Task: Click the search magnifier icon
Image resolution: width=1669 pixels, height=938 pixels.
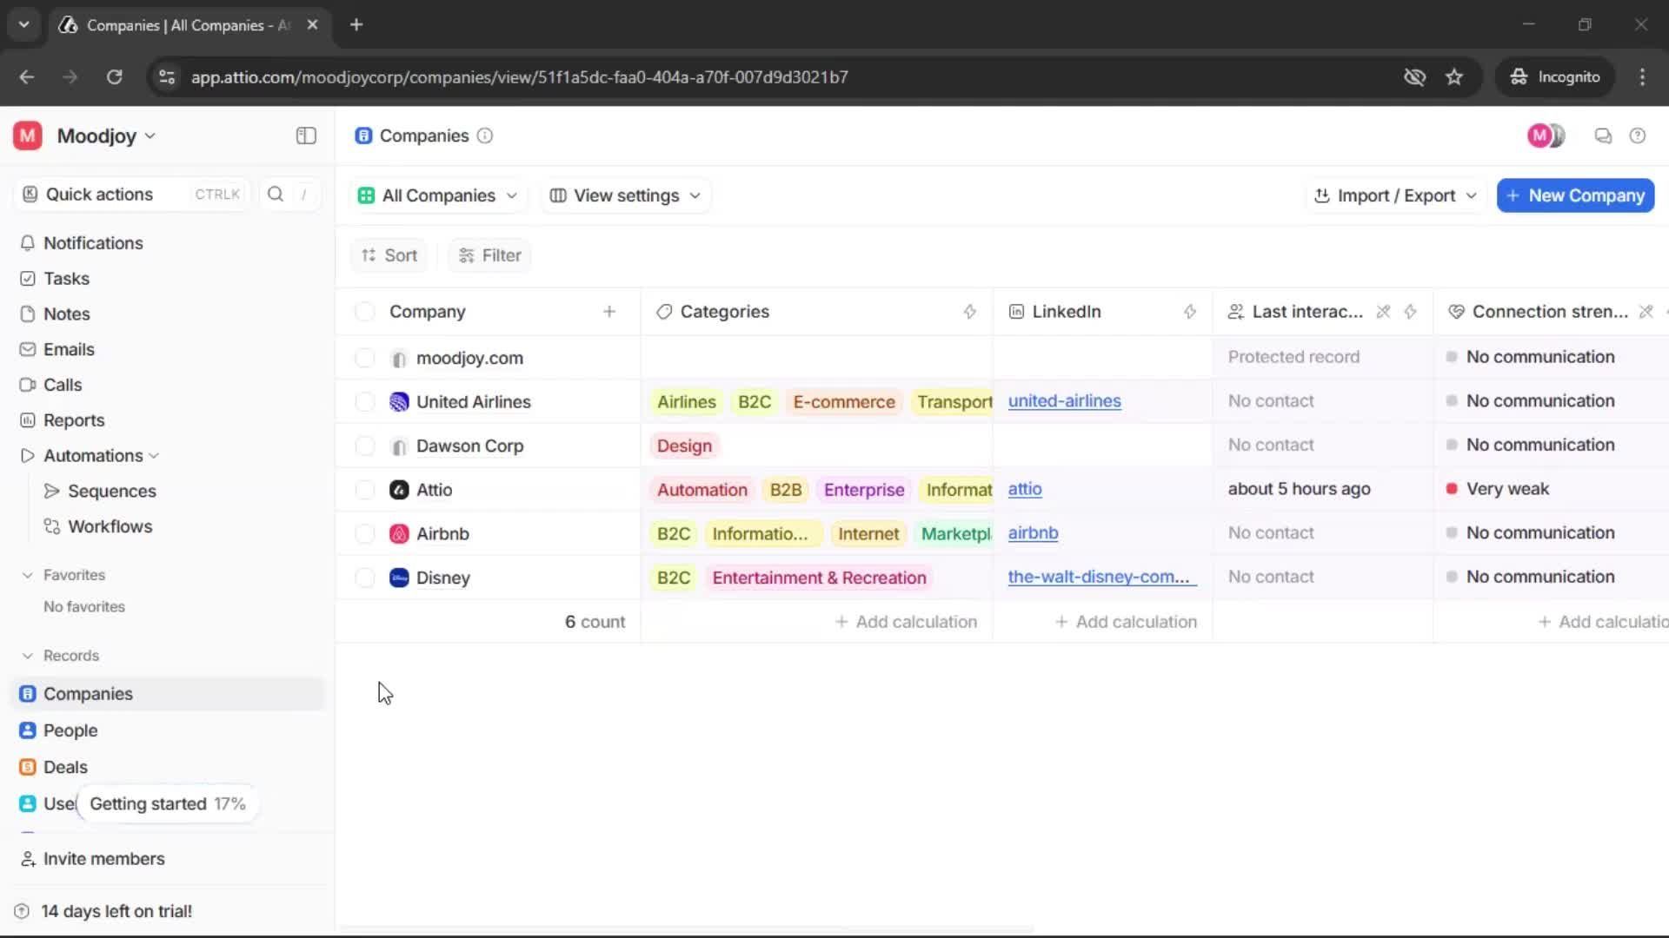Action: [276, 194]
